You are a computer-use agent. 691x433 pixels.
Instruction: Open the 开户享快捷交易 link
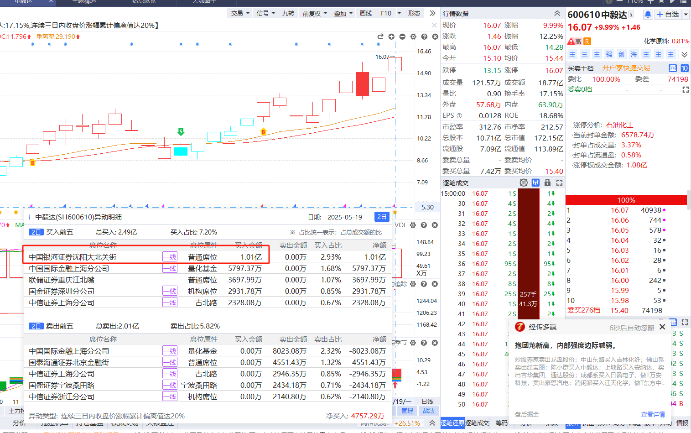point(626,68)
